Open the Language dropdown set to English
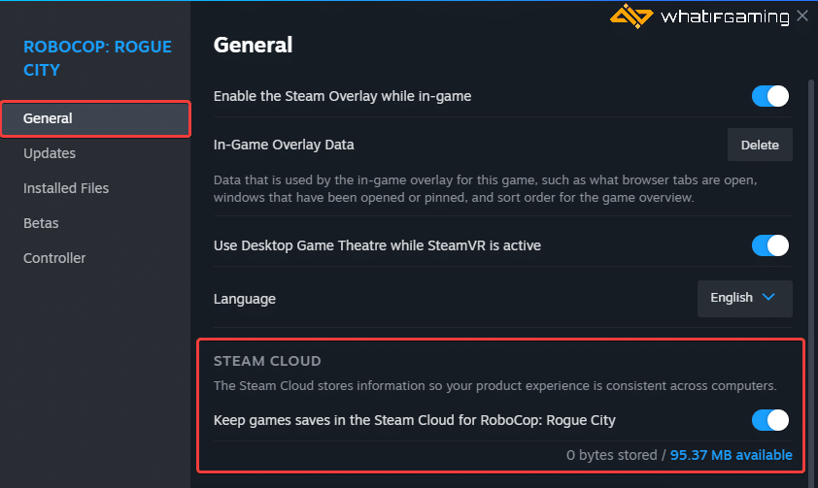The width and height of the screenshot is (818, 488). click(744, 299)
